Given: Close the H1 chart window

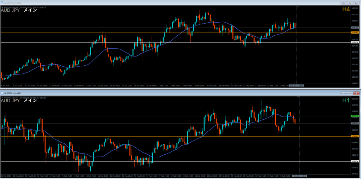Looking at the screenshot, I should coord(356,93).
